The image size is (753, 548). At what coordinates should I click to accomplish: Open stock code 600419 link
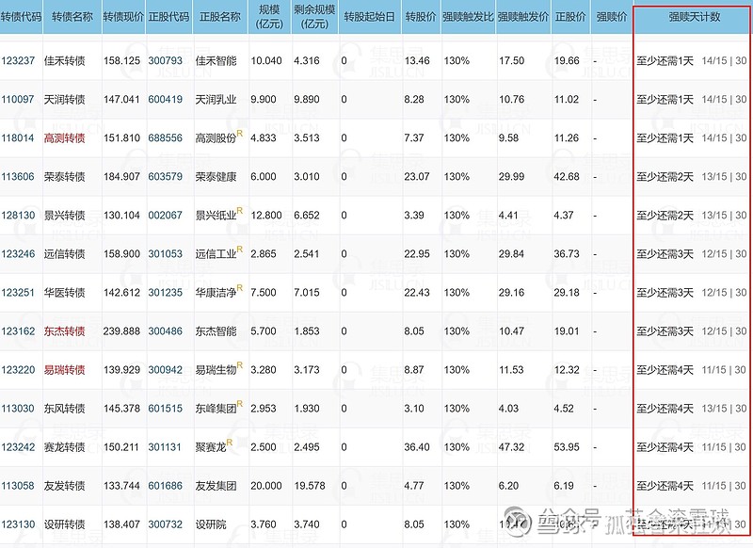[x=166, y=100]
